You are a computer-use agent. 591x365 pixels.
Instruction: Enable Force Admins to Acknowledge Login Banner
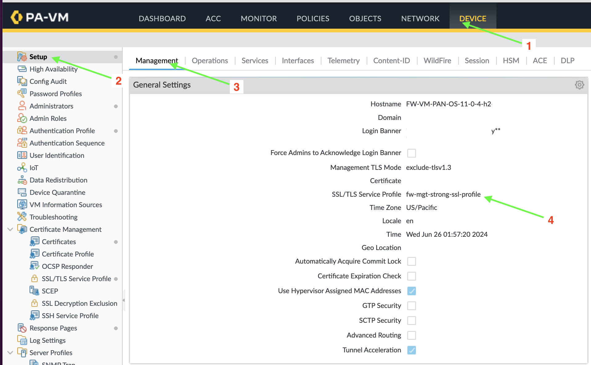click(411, 153)
